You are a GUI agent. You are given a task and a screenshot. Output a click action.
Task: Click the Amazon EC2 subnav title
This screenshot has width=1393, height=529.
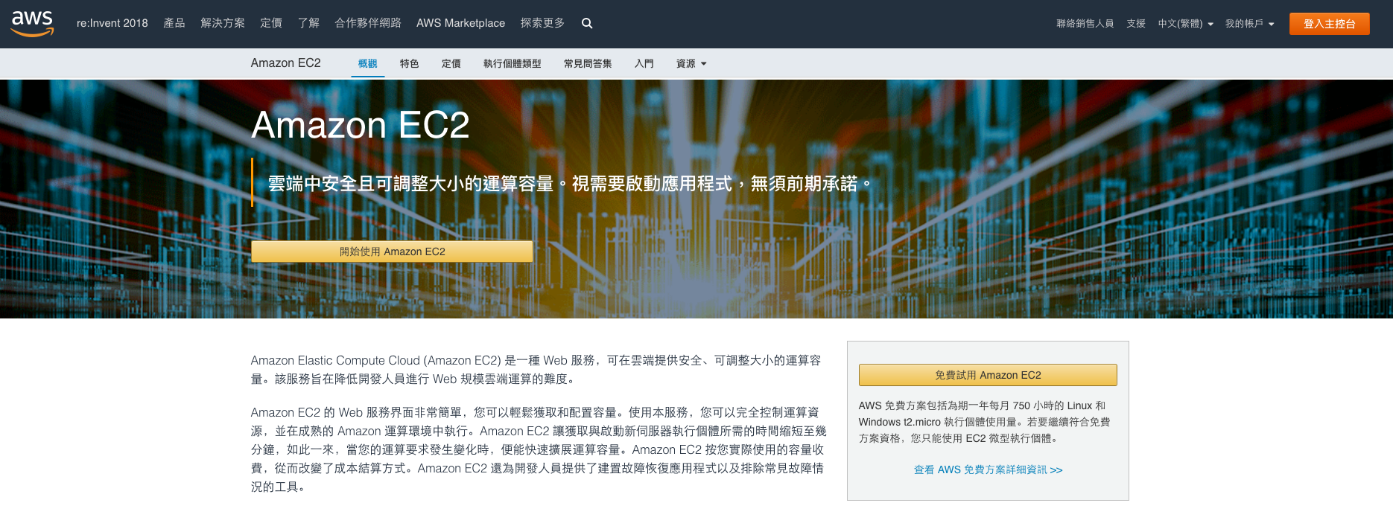286,63
